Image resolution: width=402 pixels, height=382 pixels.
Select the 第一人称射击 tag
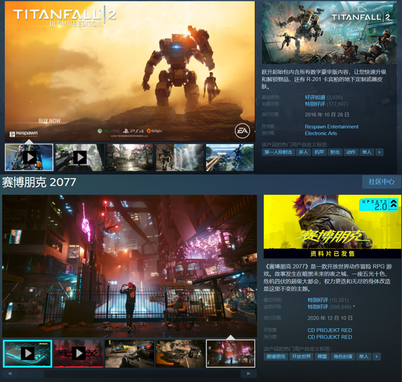coord(278,152)
